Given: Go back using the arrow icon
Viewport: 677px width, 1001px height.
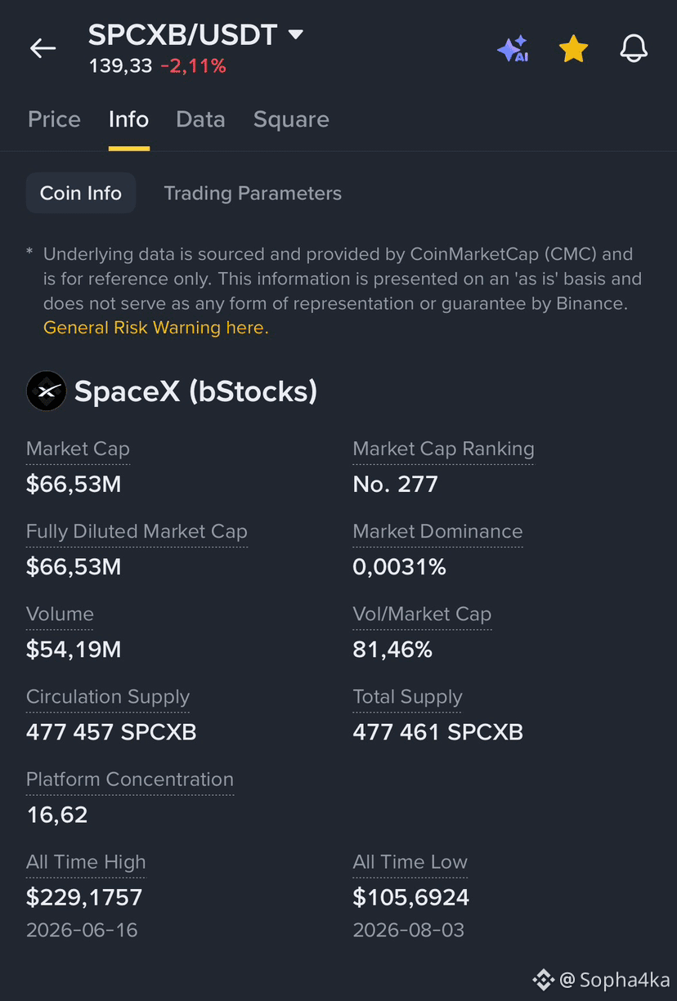Looking at the screenshot, I should coord(43,48).
